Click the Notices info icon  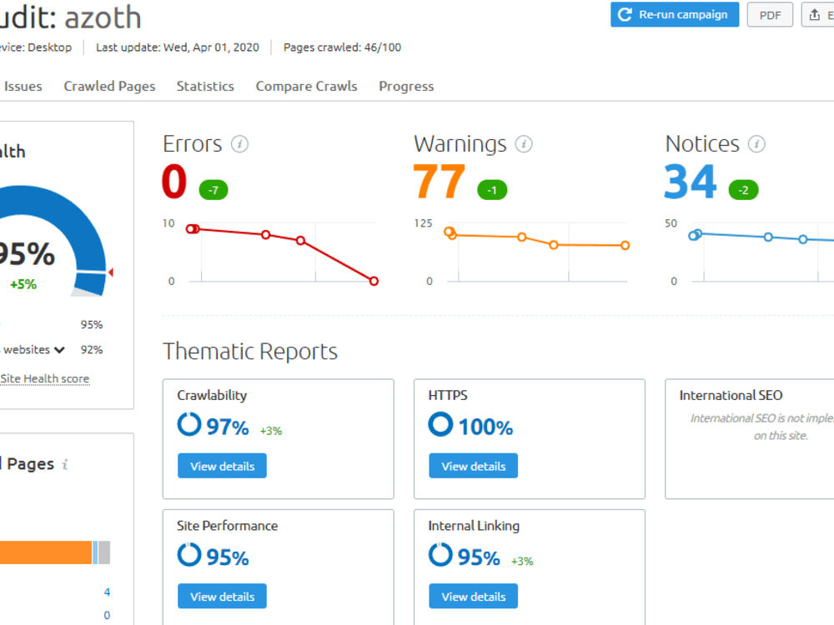[x=756, y=144]
